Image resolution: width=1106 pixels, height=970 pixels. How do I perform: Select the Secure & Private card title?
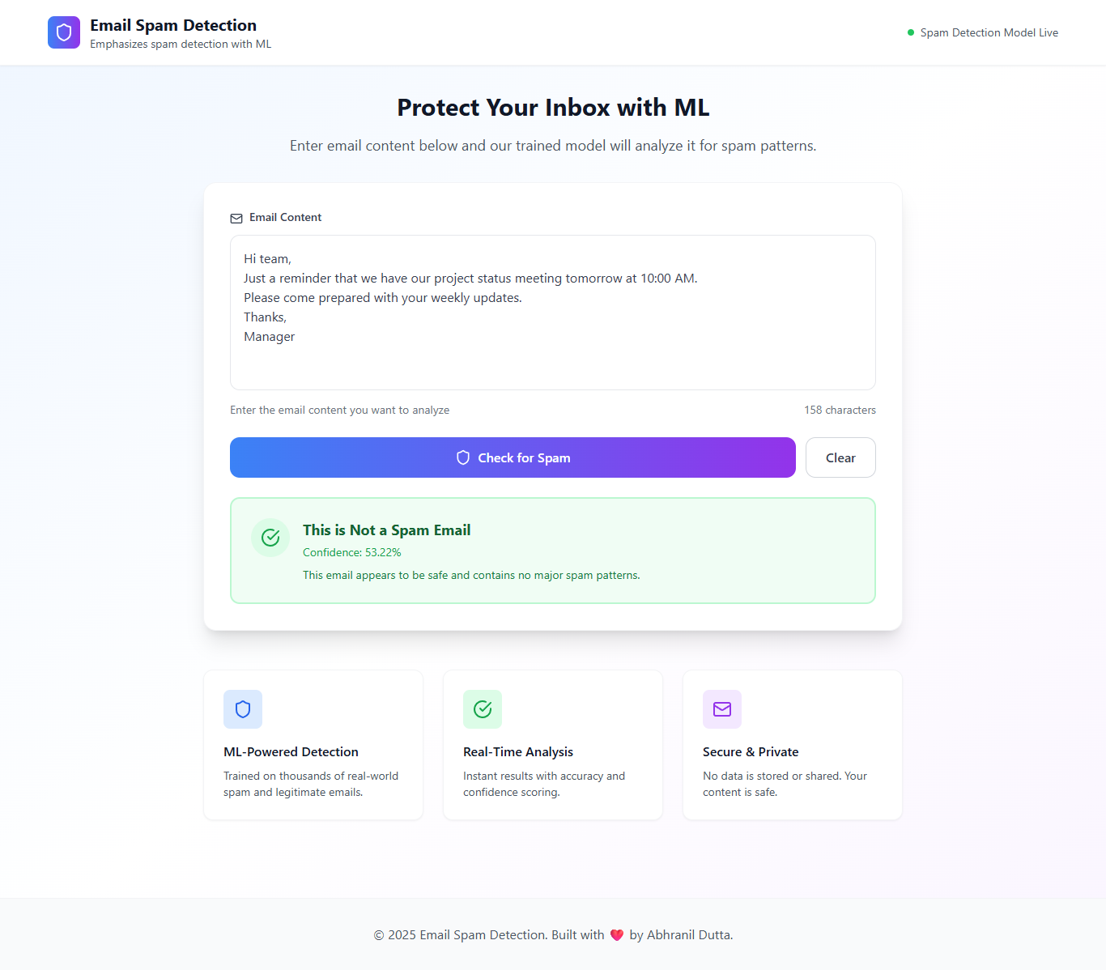[751, 751]
